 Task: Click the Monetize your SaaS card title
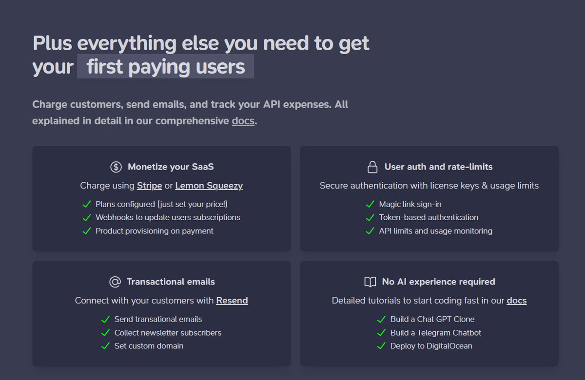pos(171,167)
